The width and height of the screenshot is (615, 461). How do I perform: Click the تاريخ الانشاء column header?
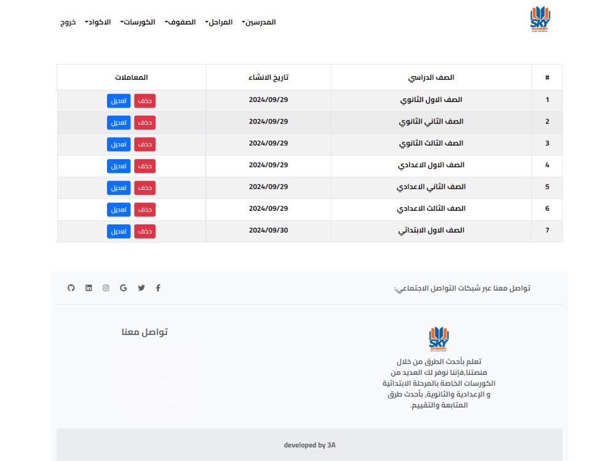point(268,77)
